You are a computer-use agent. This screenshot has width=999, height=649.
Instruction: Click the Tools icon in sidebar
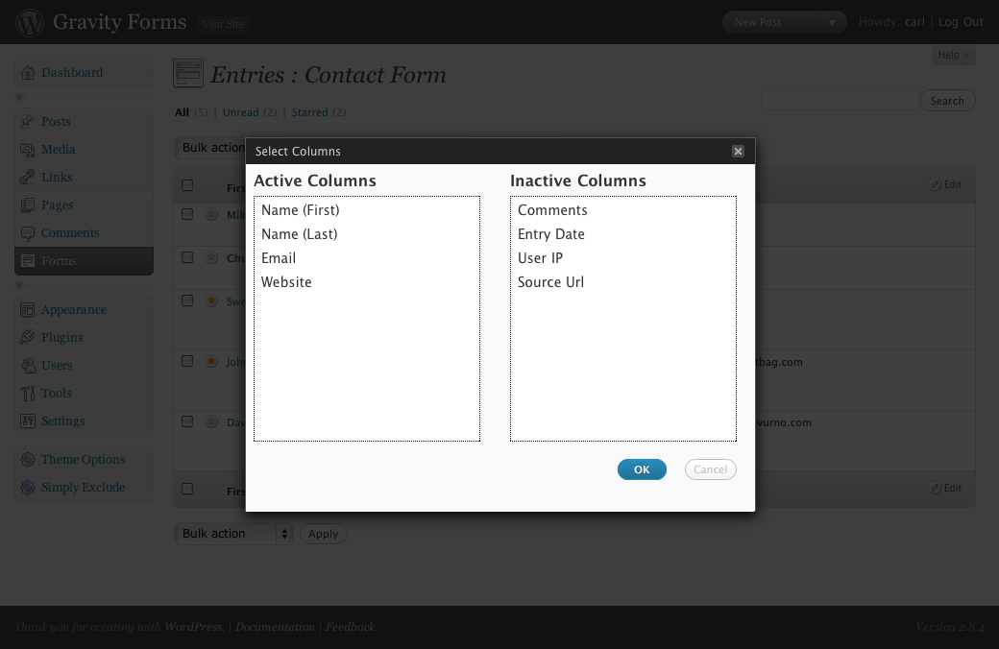pyautogui.click(x=28, y=393)
